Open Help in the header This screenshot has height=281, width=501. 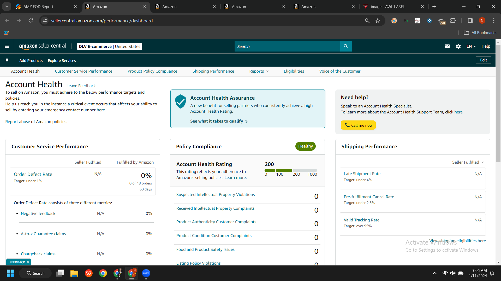point(486,46)
